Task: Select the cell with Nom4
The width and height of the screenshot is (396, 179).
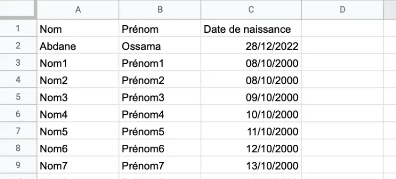Action: tap(78, 114)
